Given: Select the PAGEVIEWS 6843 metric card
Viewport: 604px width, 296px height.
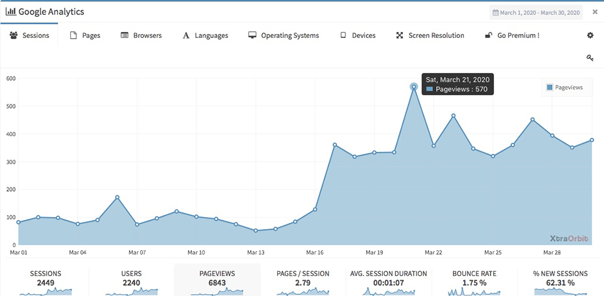Looking at the screenshot, I should click(x=217, y=280).
